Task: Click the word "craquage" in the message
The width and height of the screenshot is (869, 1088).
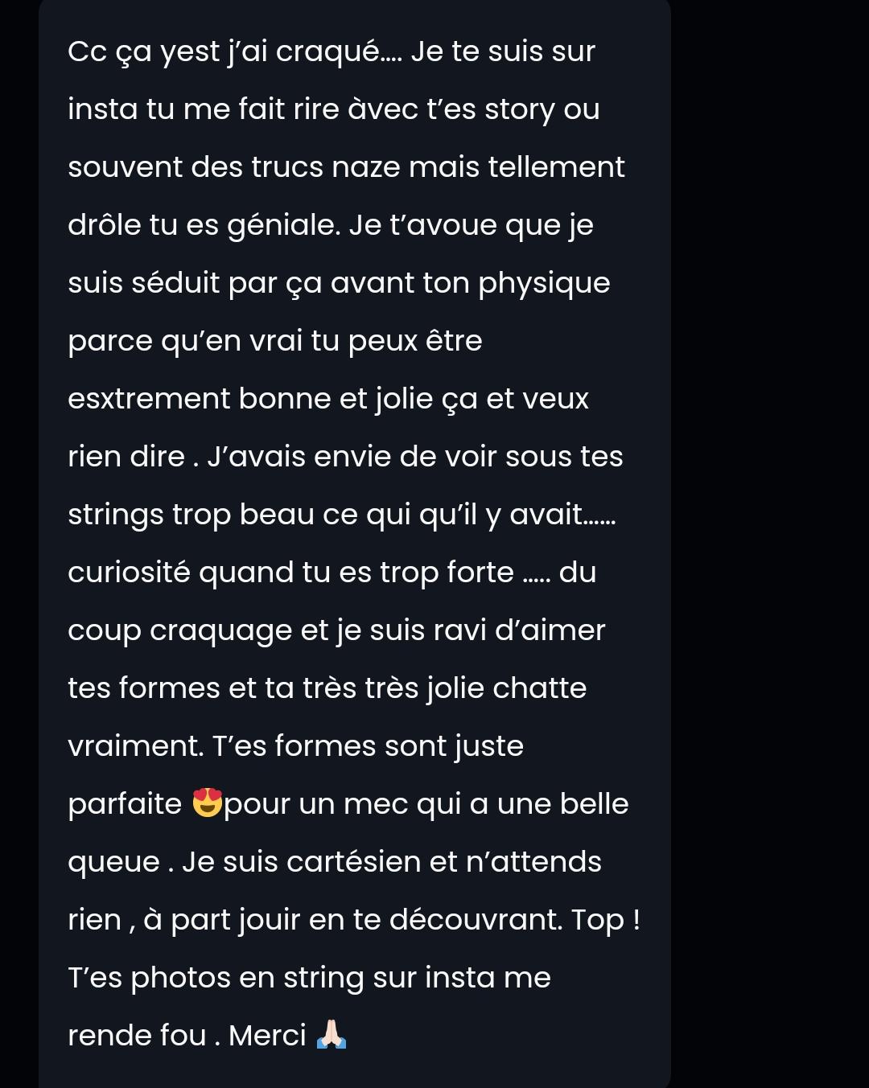Action: (x=220, y=631)
